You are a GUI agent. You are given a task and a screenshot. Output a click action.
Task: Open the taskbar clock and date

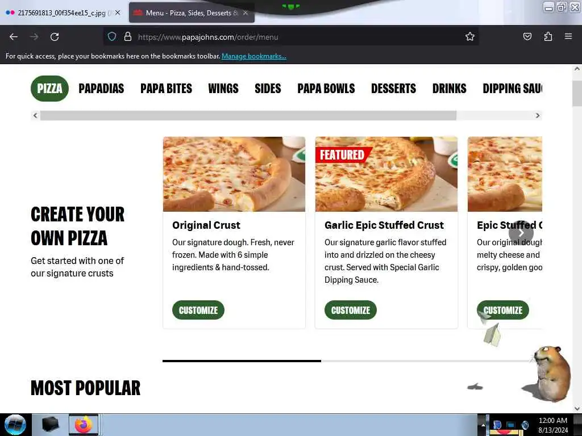[x=553, y=425]
